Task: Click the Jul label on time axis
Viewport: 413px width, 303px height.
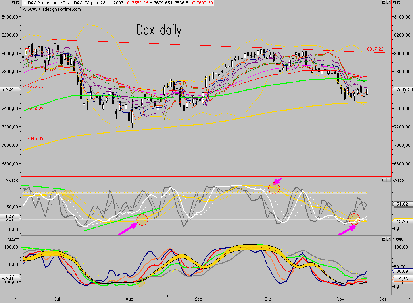Action: [x=57, y=299]
